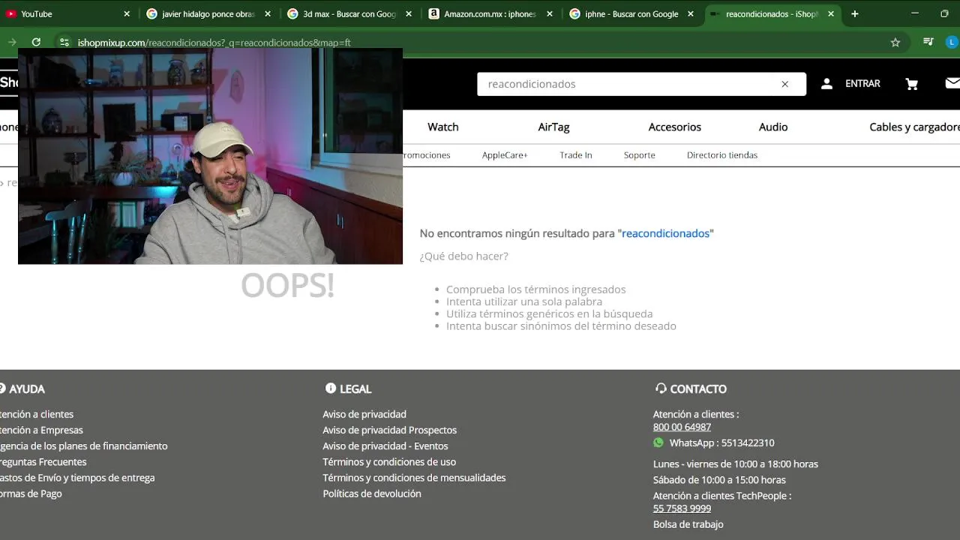Open the shopping cart

pos(912,84)
